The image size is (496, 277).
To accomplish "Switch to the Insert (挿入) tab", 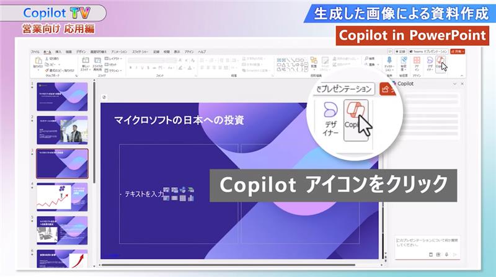I will coord(58,51).
